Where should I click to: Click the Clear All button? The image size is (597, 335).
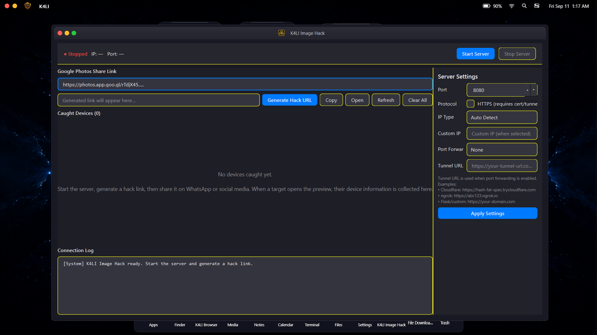click(x=418, y=100)
